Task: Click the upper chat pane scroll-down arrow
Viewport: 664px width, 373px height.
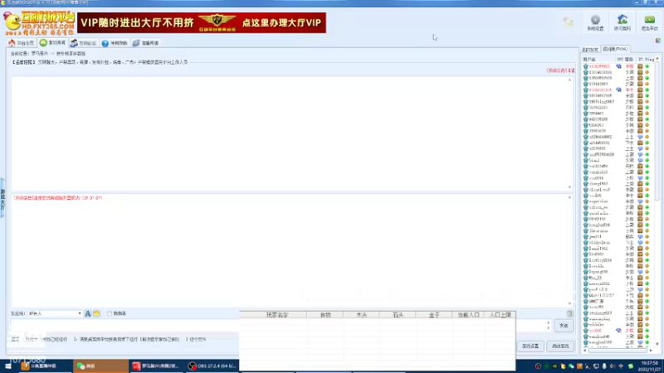Action: click(x=569, y=187)
